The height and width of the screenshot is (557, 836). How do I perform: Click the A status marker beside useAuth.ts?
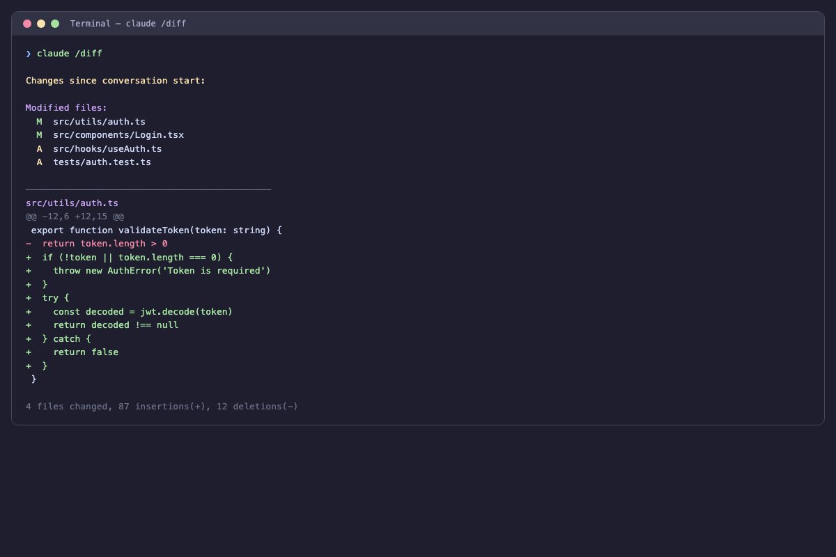40,148
